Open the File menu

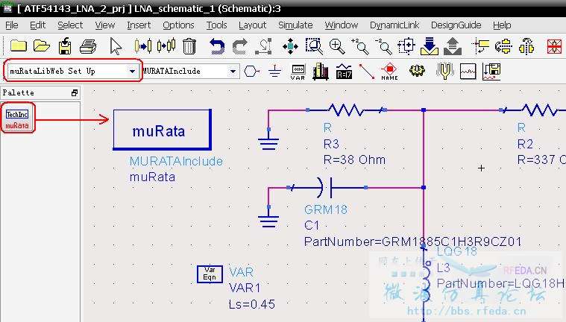point(11,25)
